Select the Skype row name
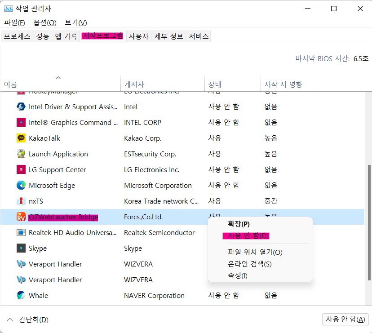Screen dimensions: 372x333 pyautogui.click(x=37, y=248)
